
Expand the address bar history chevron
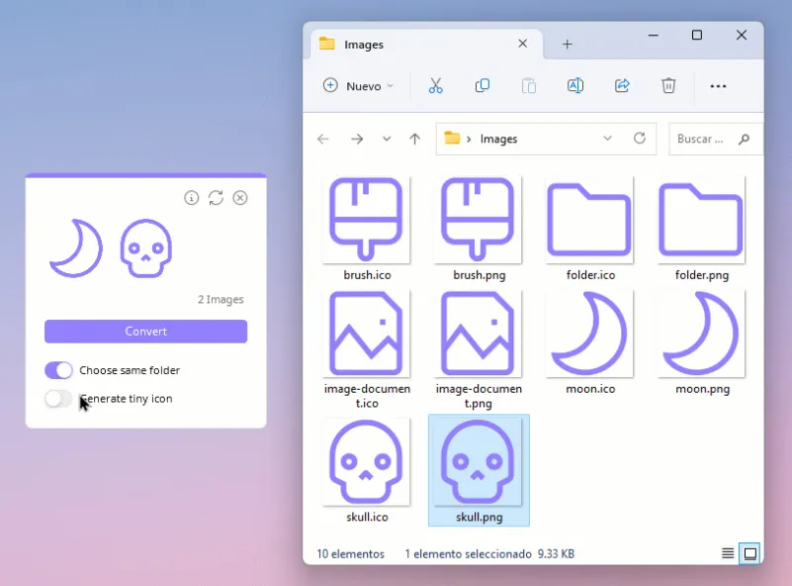point(607,138)
